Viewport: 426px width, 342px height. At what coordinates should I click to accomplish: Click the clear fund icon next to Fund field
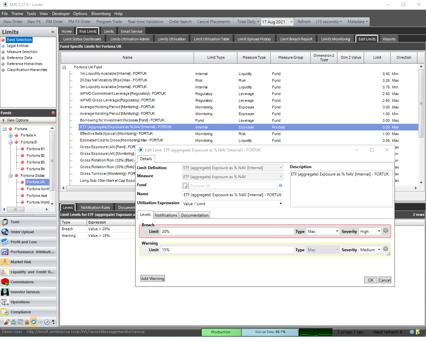click(x=280, y=186)
